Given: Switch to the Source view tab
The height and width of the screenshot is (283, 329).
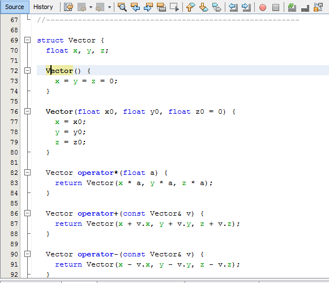Looking at the screenshot, I should pos(15,7).
